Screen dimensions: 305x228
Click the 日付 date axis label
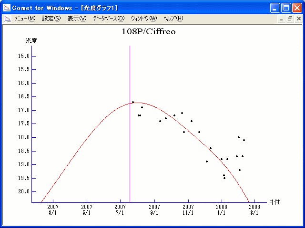(274, 202)
